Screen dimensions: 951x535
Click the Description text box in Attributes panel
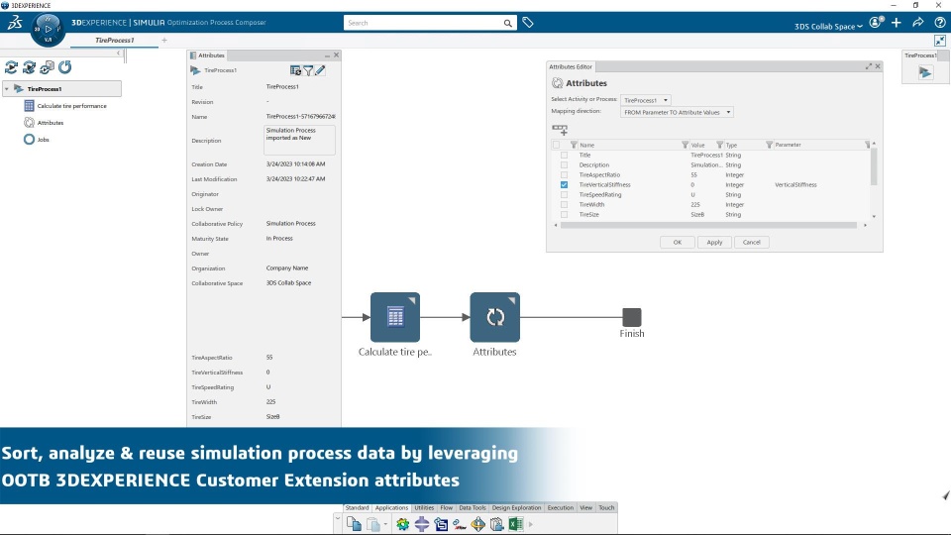point(299,140)
